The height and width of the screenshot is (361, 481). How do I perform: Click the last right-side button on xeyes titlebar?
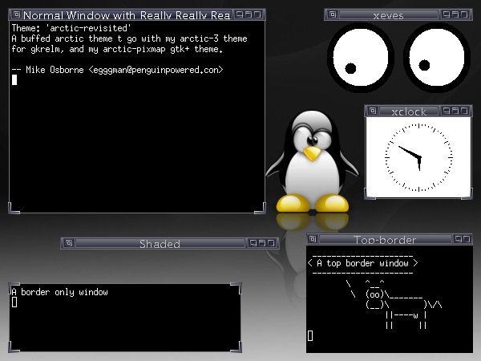(464, 14)
